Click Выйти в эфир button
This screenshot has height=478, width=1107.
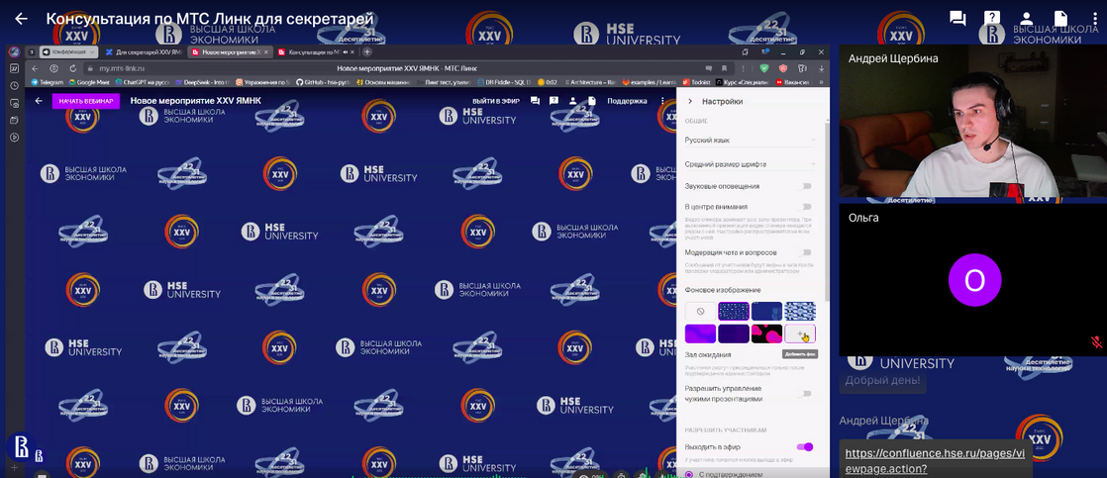496,101
